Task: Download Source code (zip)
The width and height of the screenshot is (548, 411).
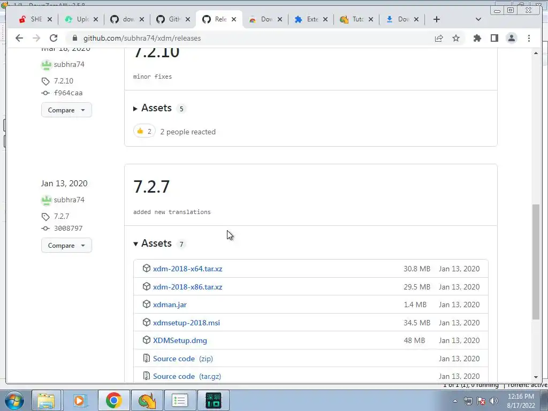Action: (x=183, y=359)
